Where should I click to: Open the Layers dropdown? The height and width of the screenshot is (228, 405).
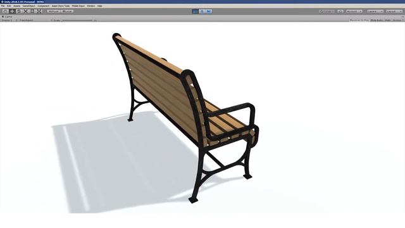coord(375,11)
